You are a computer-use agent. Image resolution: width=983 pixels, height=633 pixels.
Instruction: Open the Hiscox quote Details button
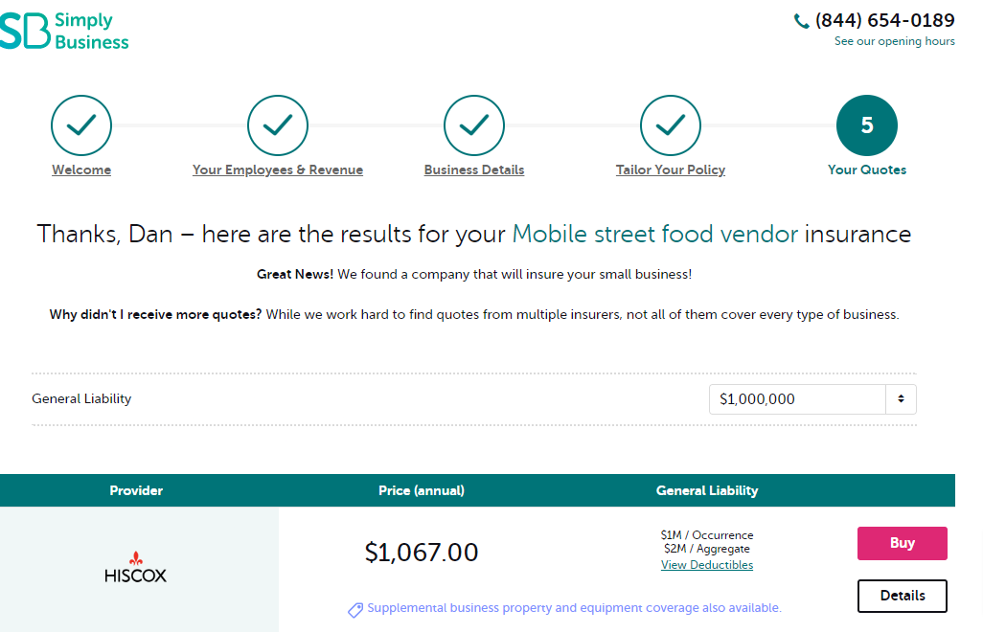(x=902, y=596)
